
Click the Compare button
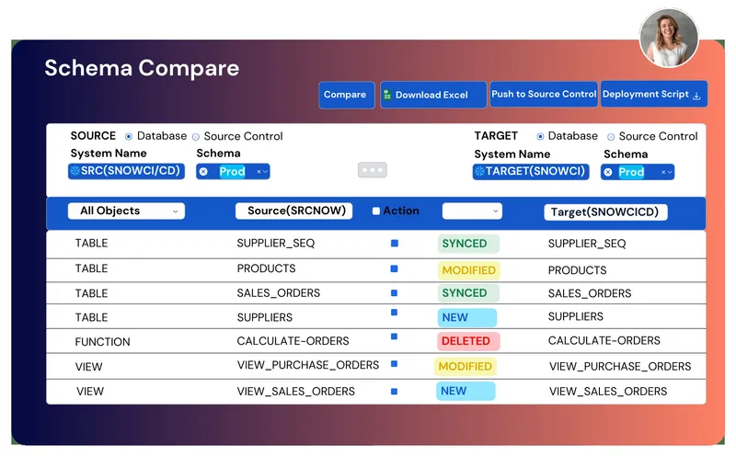tap(347, 95)
